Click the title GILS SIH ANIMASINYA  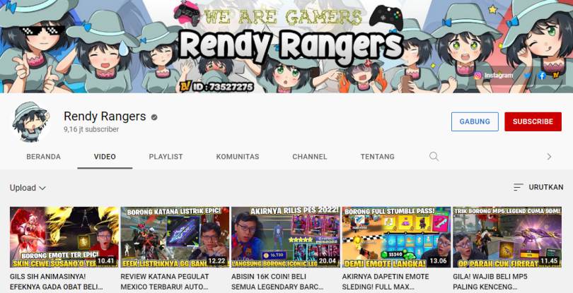(x=57, y=282)
